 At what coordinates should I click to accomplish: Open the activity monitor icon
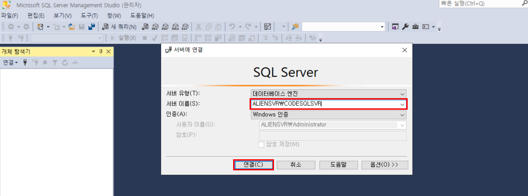tap(268, 27)
